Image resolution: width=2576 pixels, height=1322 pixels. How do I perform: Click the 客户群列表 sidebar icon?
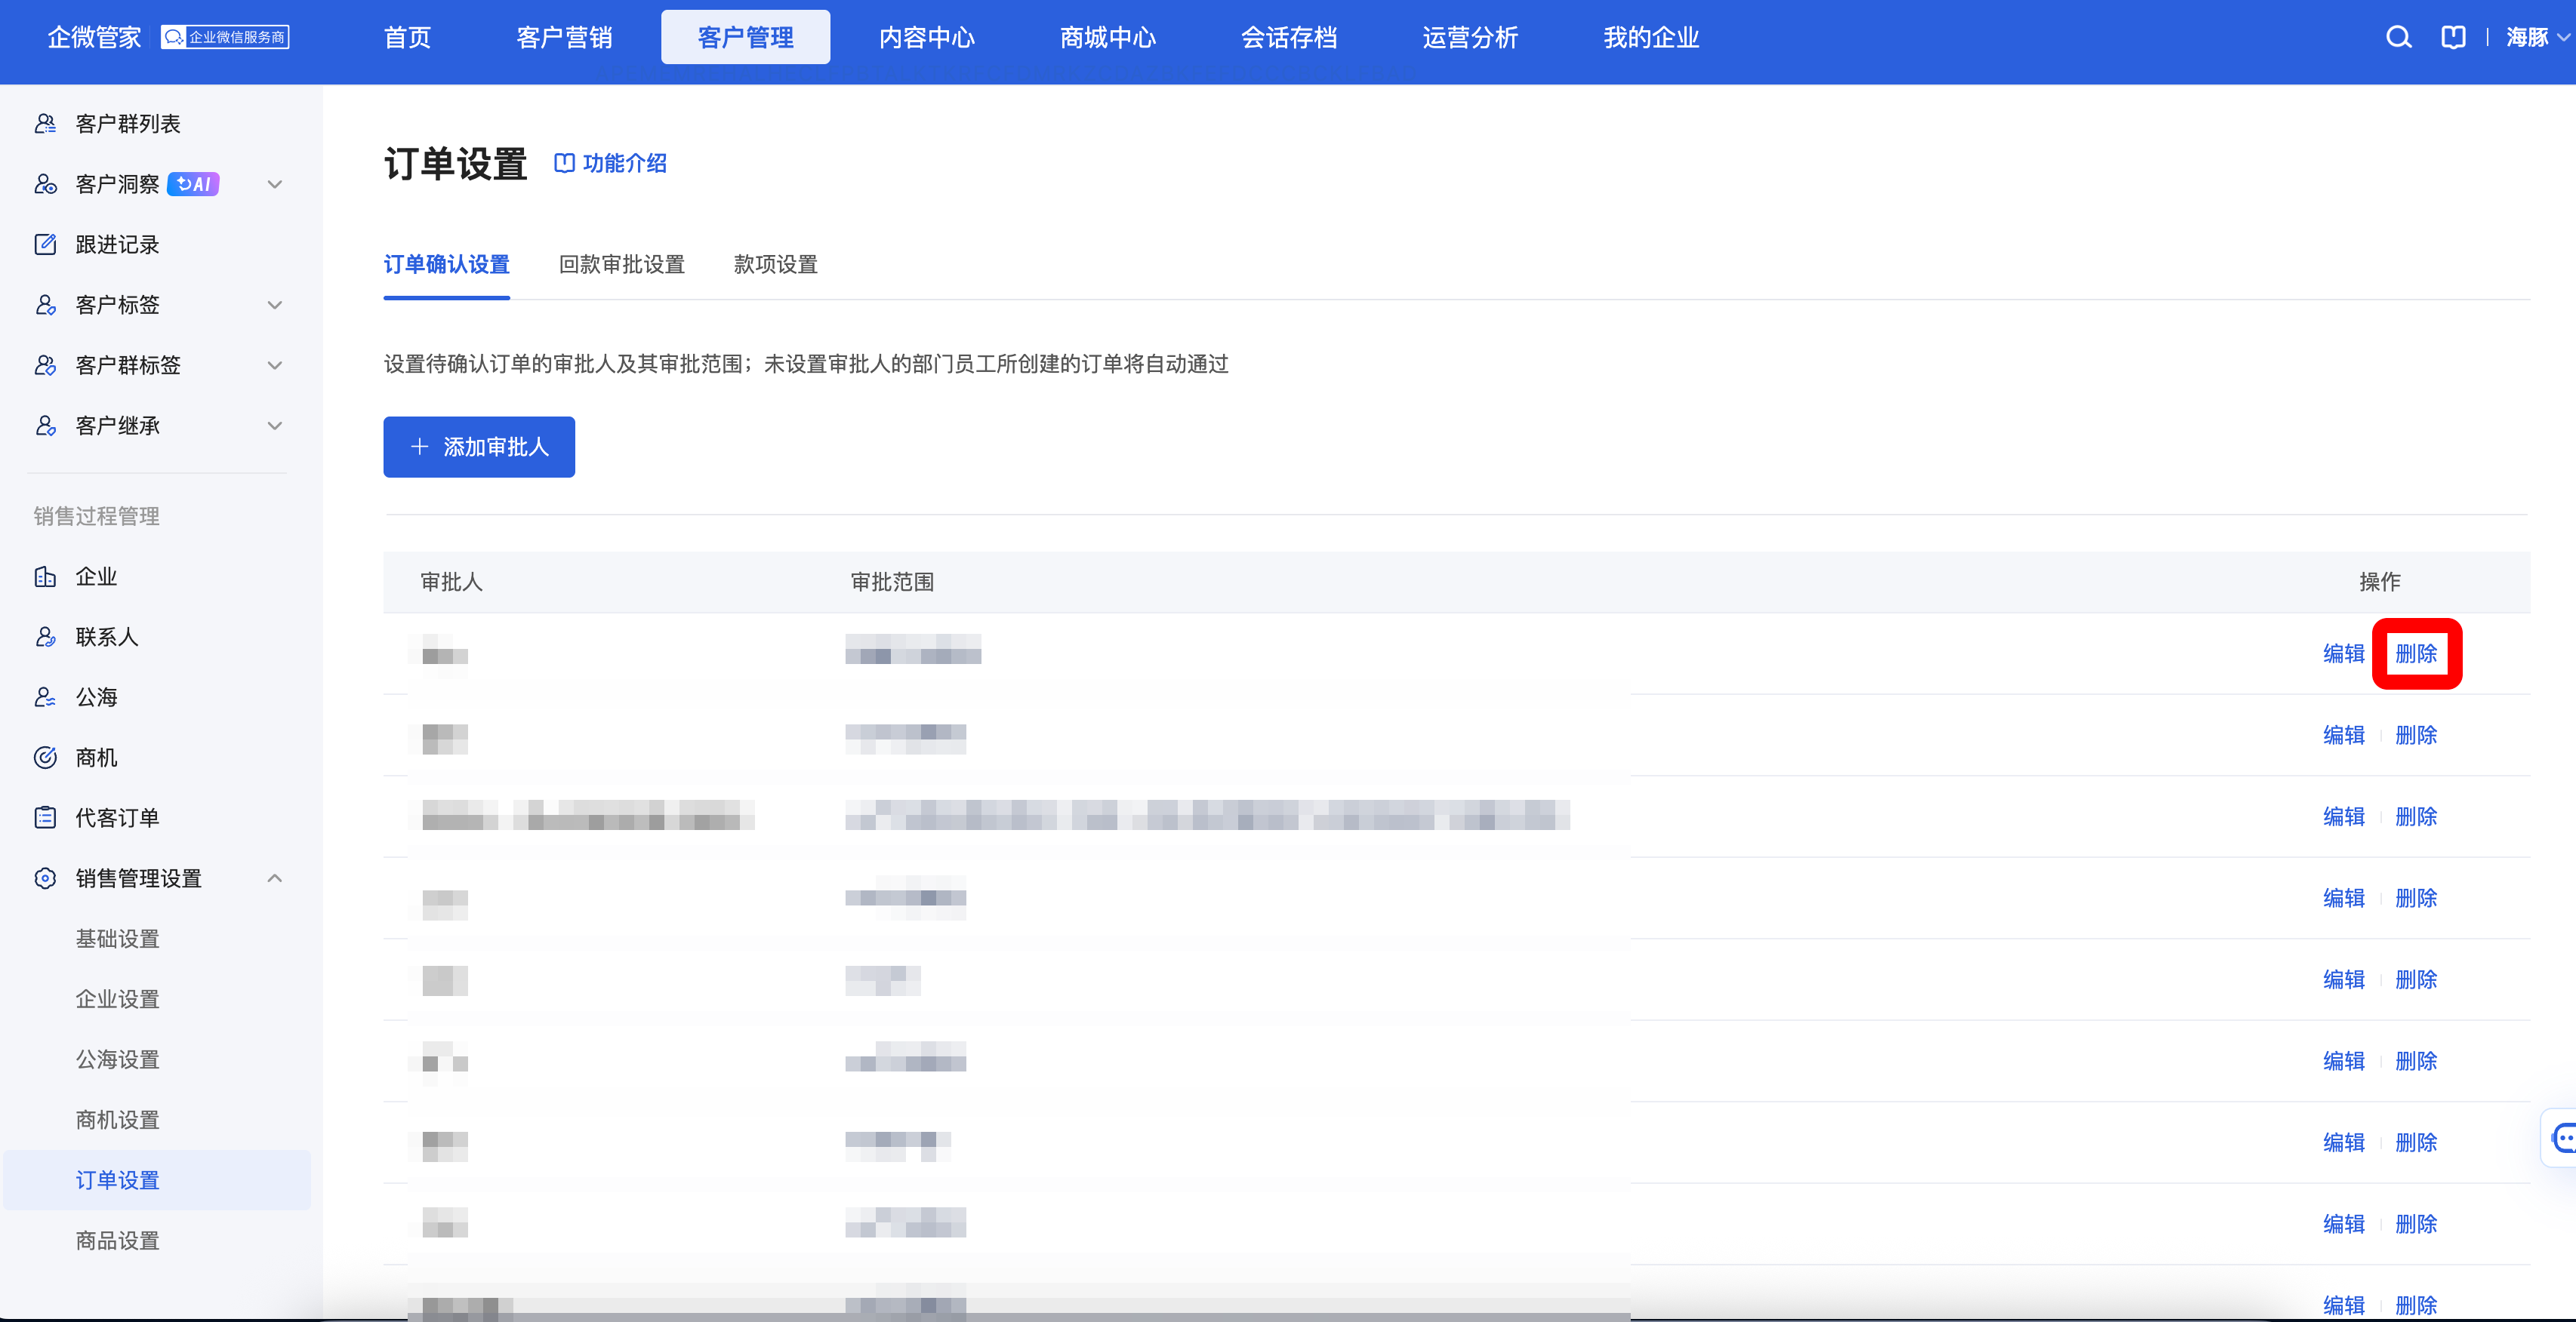(45, 124)
